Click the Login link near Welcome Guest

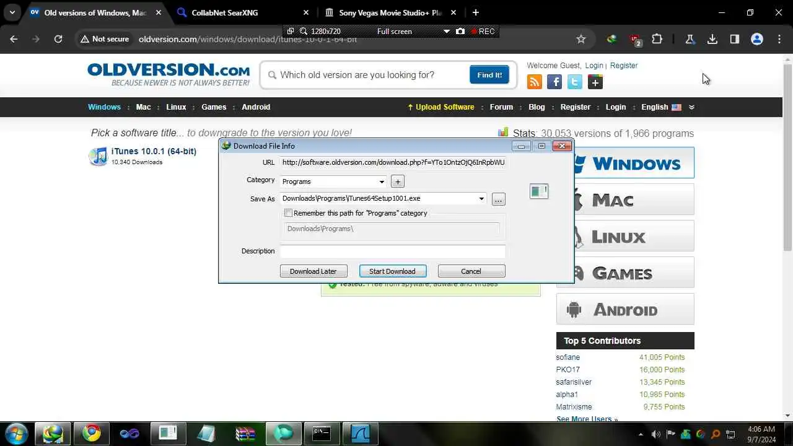tap(594, 66)
